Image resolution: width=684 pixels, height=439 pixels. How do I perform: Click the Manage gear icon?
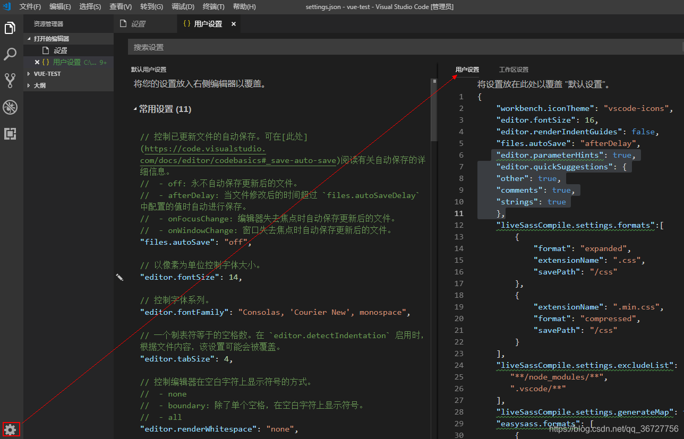point(10,429)
